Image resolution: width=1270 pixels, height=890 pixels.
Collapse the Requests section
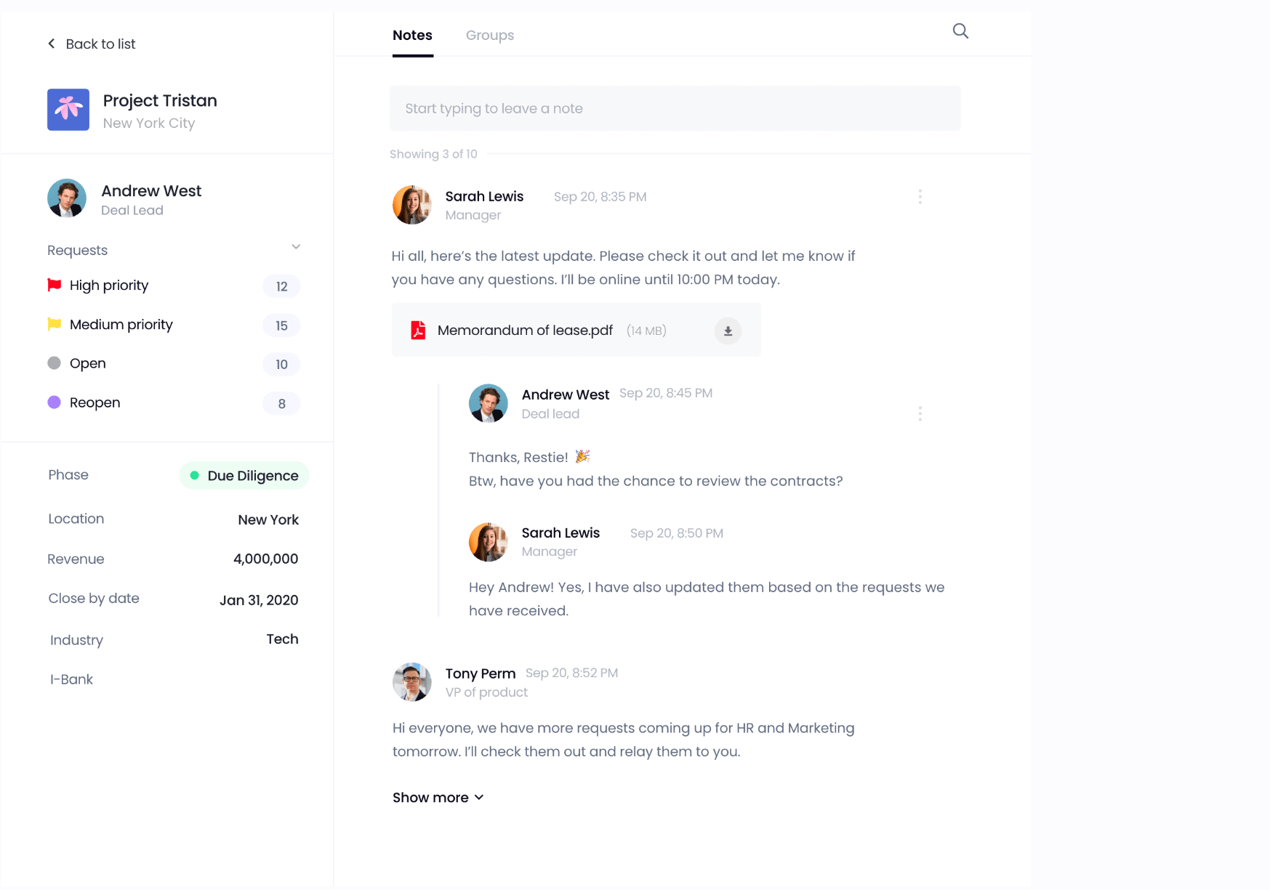click(x=296, y=247)
